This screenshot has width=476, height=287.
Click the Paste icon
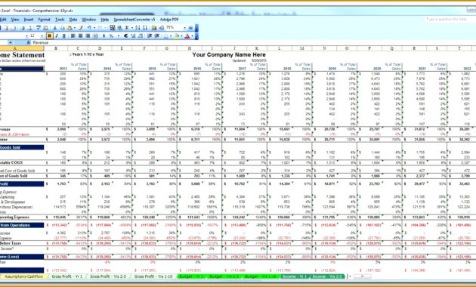point(70,28)
